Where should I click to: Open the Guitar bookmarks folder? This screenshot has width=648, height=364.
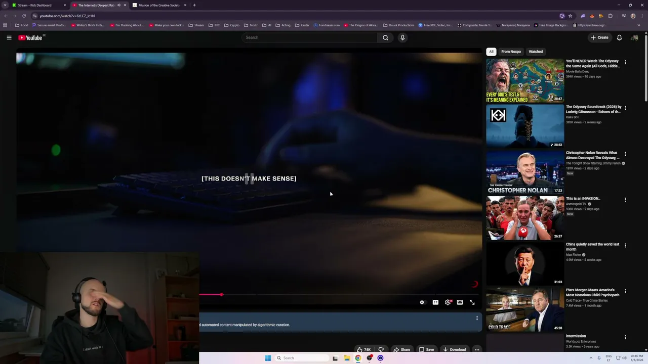pyautogui.click(x=302, y=25)
